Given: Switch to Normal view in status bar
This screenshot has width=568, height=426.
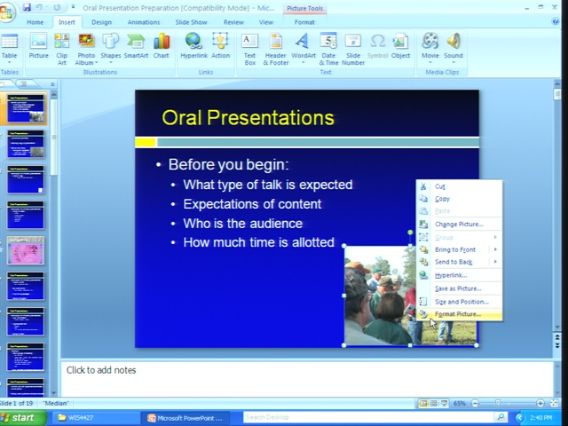Looking at the screenshot, I should click(423, 403).
